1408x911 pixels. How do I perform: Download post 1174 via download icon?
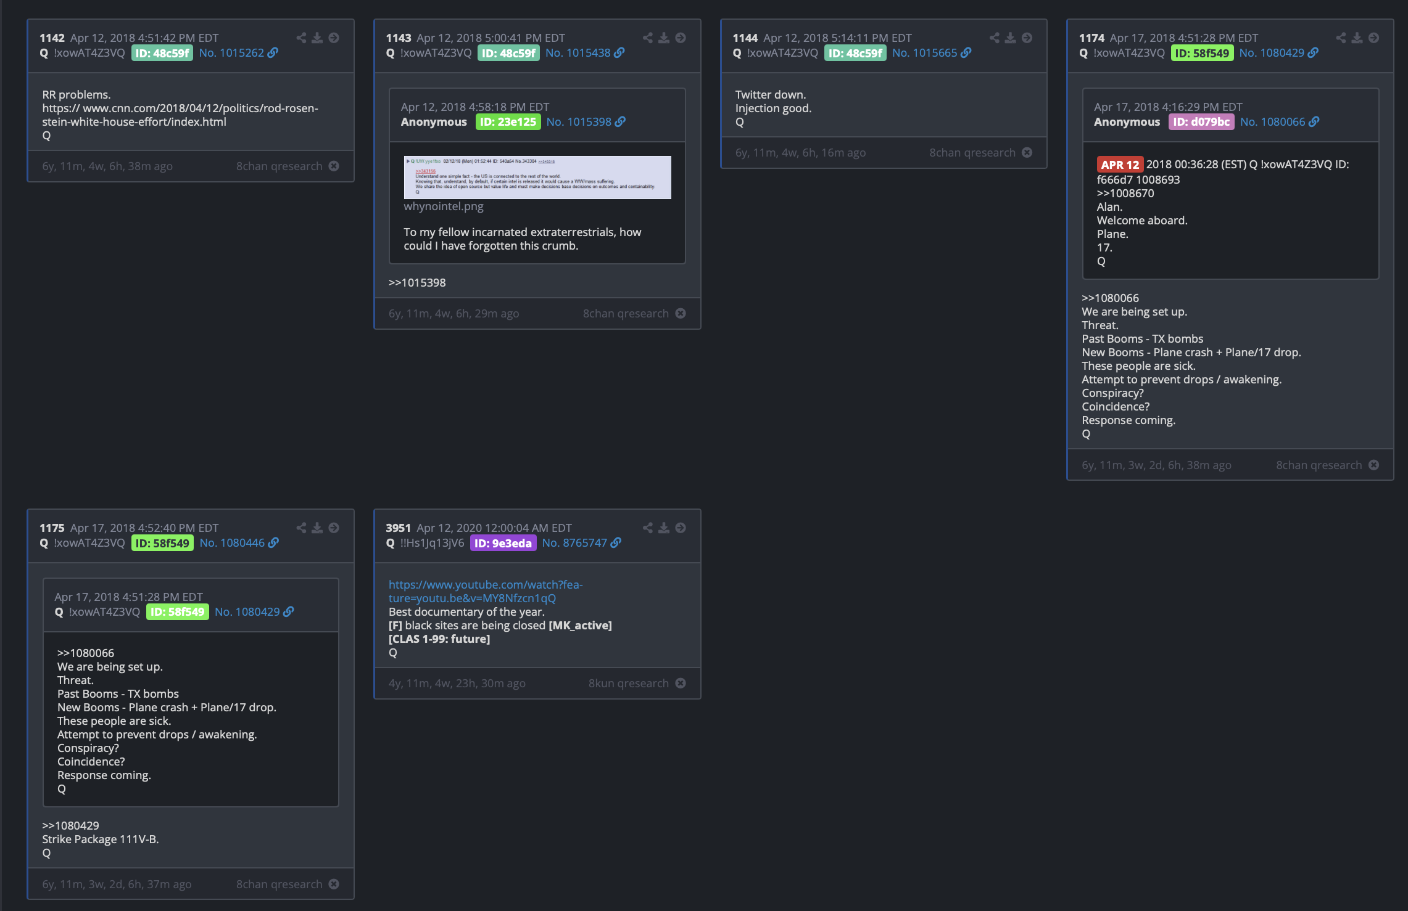(x=1357, y=38)
